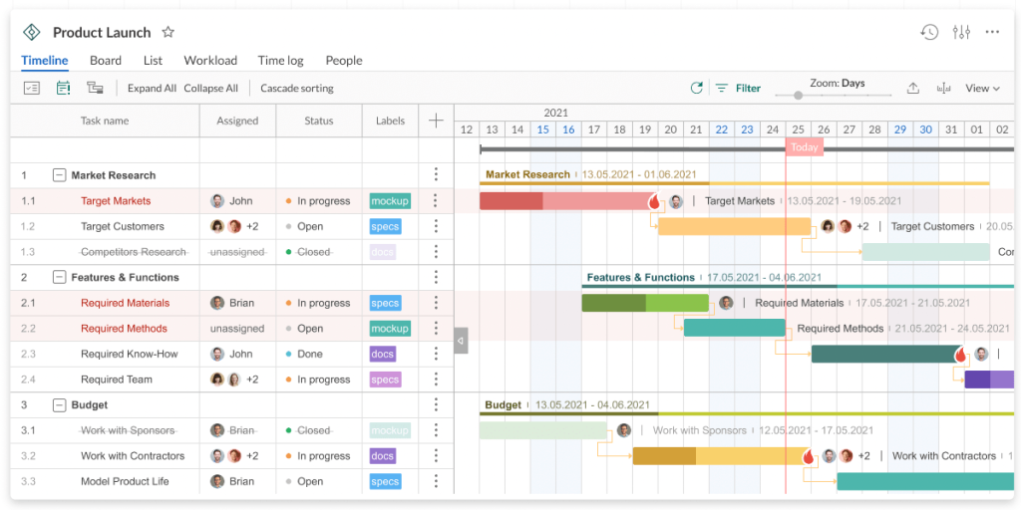Open the View dropdown
The image size is (1021, 510).
point(982,89)
